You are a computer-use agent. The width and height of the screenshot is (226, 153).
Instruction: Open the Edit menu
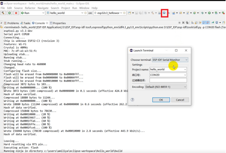pyautogui.click(x=9, y=8)
